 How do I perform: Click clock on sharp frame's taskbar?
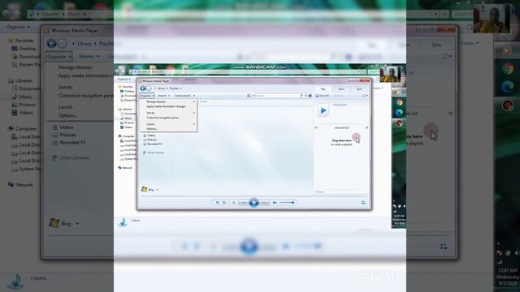coord(399,220)
